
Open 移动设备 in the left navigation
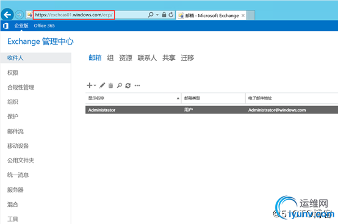[18, 146]
